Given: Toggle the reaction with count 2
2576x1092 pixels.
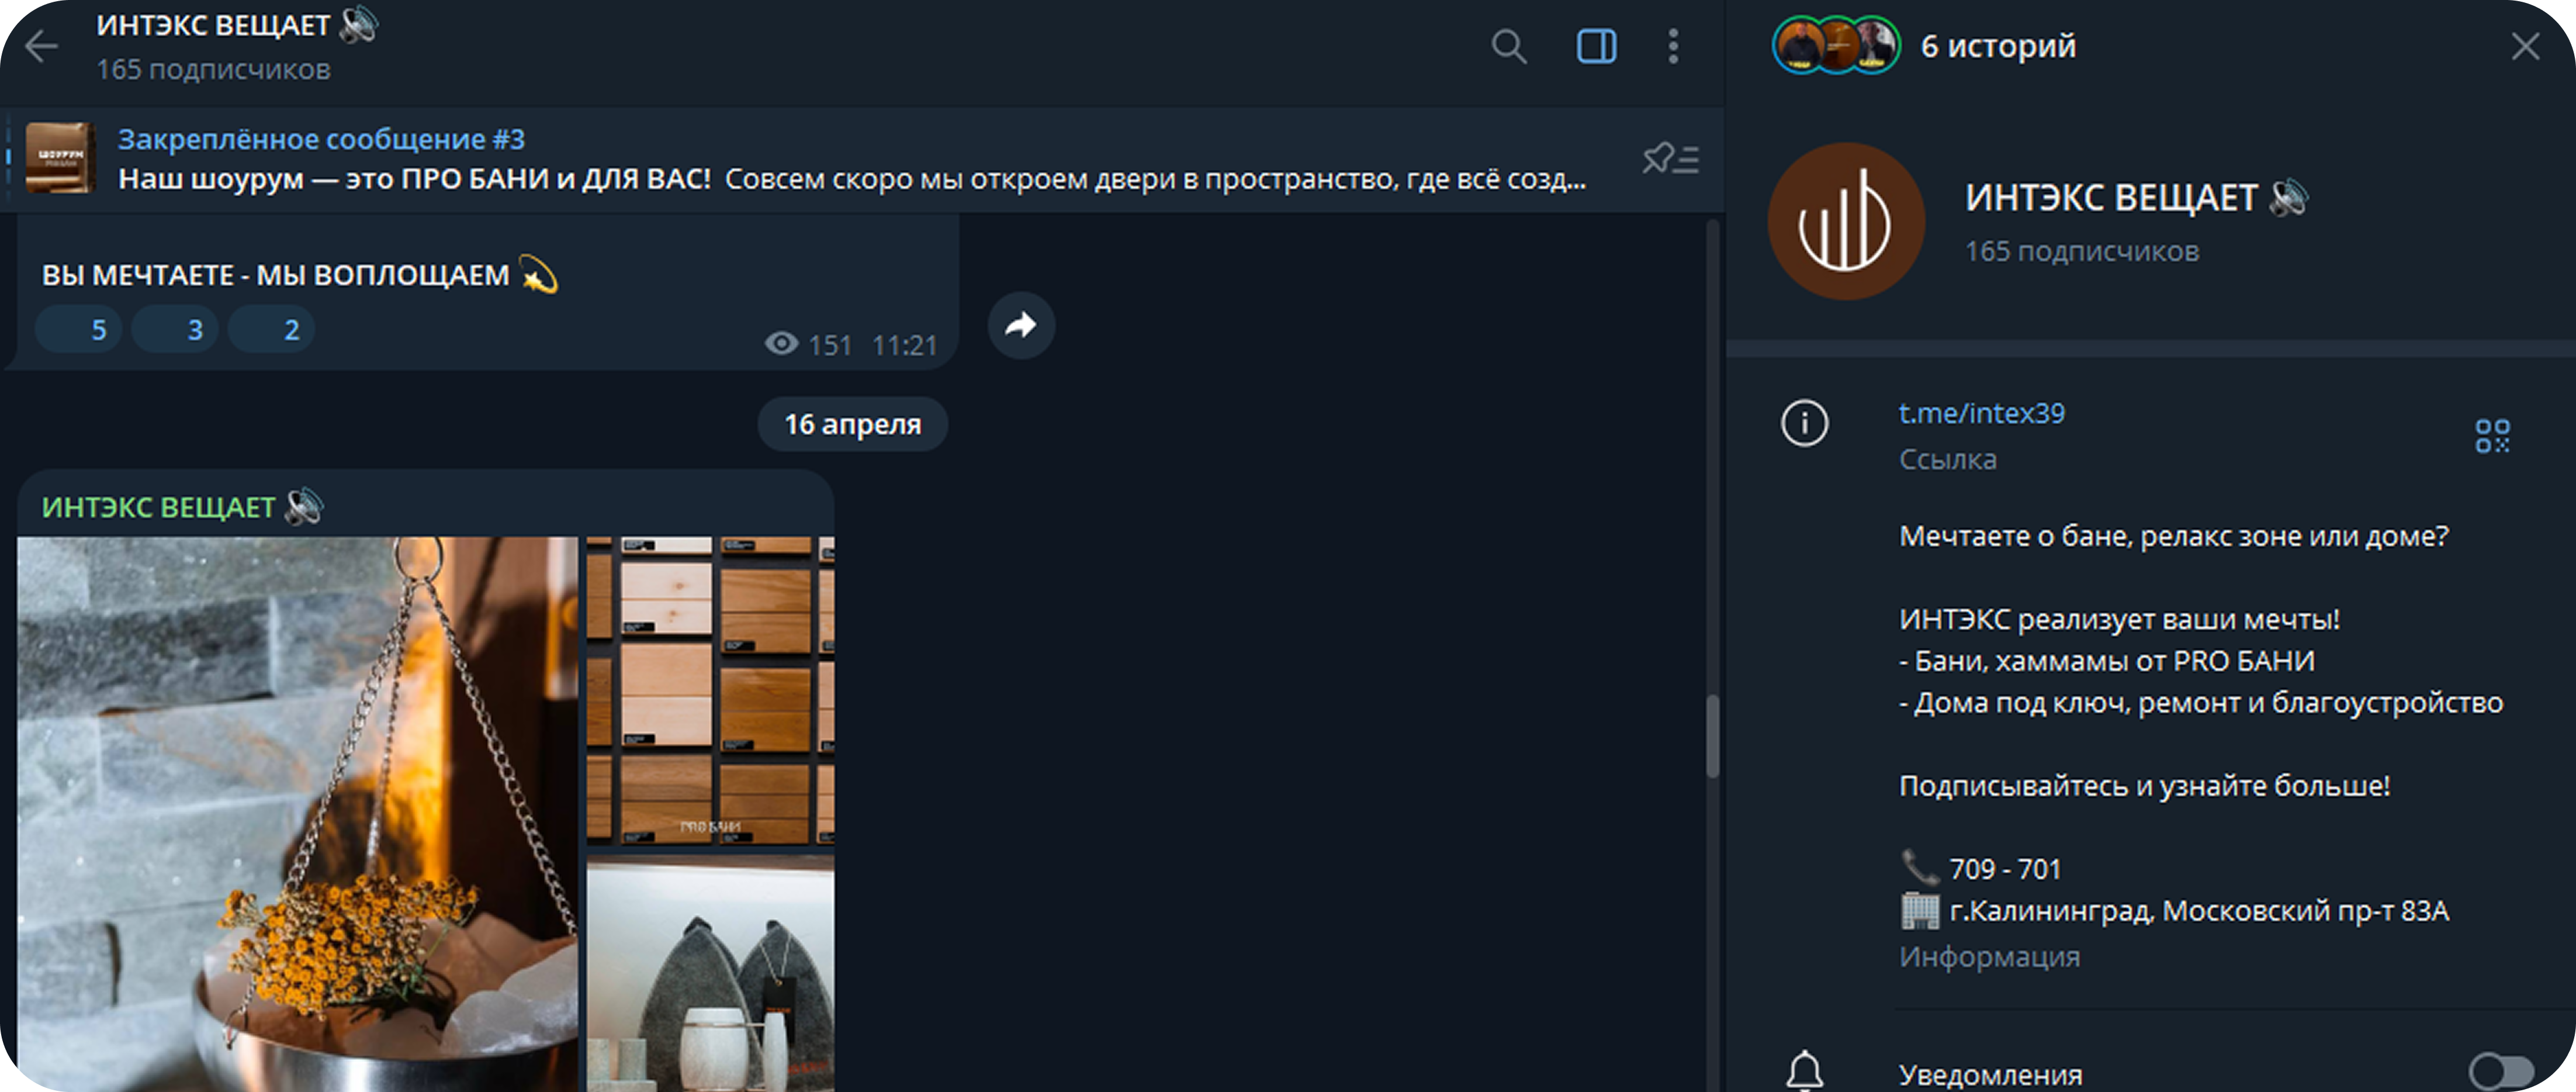Looking at the screenshot, I should click(271, 330).
